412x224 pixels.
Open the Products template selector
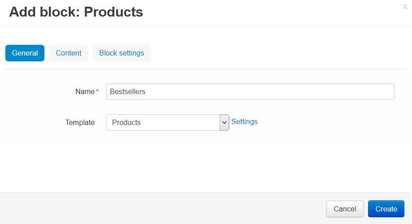coord(168,122)
